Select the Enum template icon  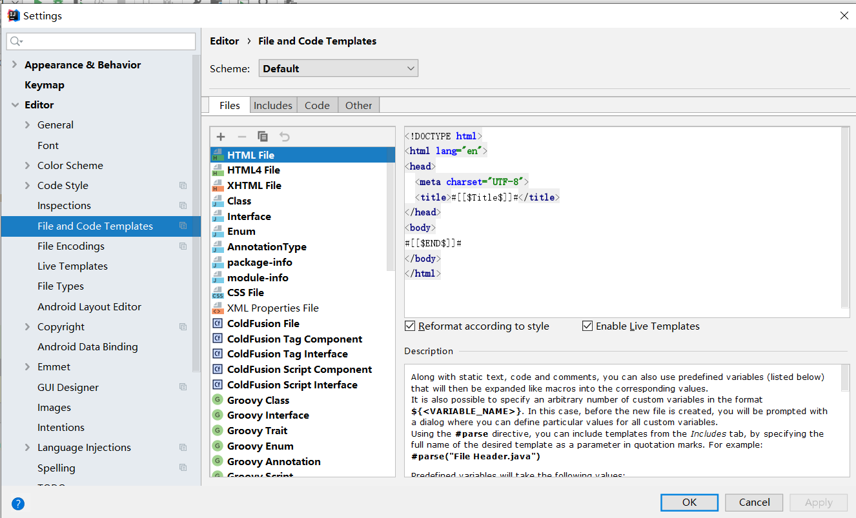(218, 232)
